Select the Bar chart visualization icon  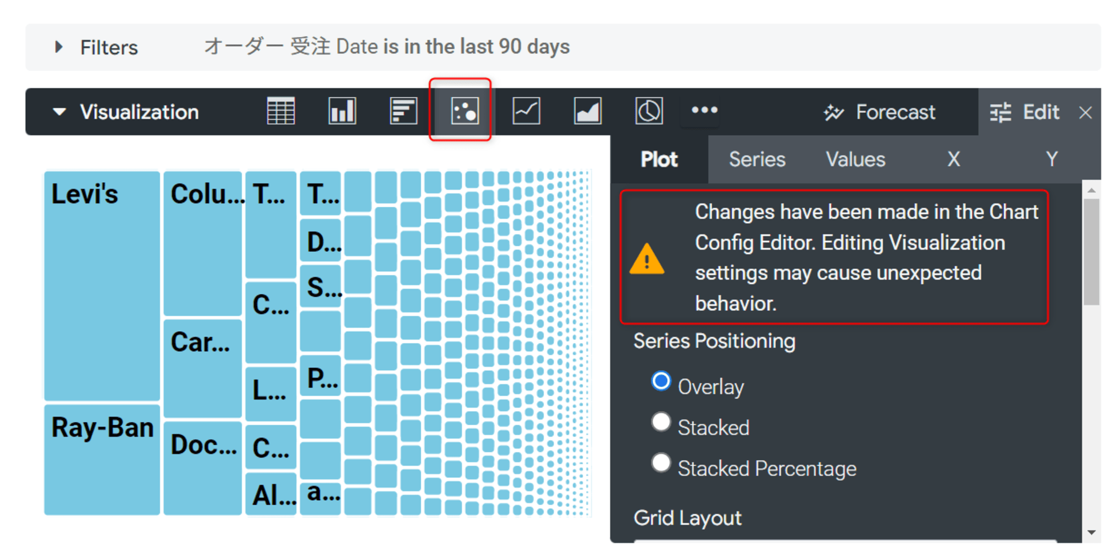click(403, 111)
